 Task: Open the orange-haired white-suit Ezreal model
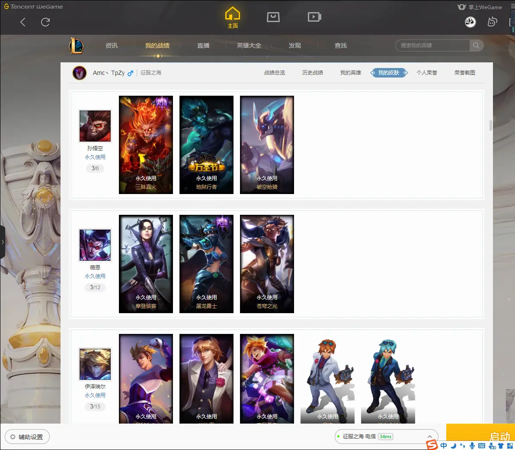(327, 379)
